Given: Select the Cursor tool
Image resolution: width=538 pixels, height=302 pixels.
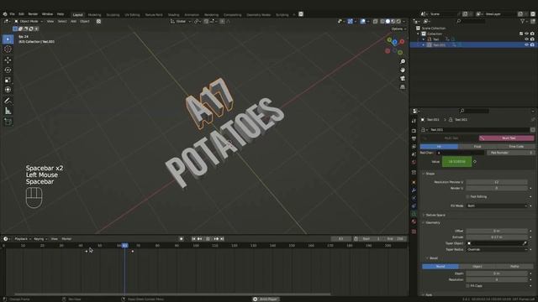Looking at the screenshot, I should 8,49.
